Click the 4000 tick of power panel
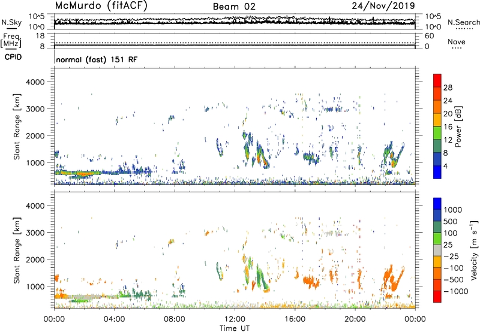Viewport: 480px width, 332px height. coord(35,82)
